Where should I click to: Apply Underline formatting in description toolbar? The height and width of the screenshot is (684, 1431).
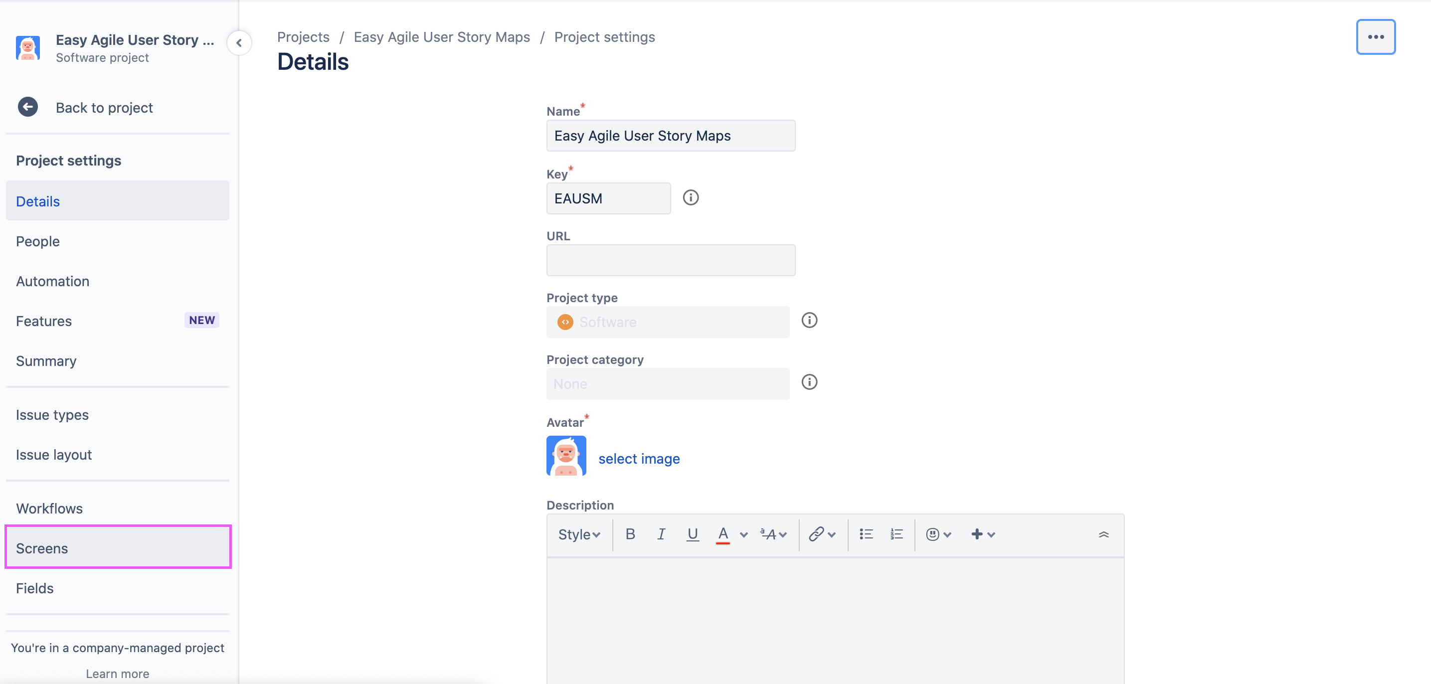pyautogui.click(x=692, y=534)
